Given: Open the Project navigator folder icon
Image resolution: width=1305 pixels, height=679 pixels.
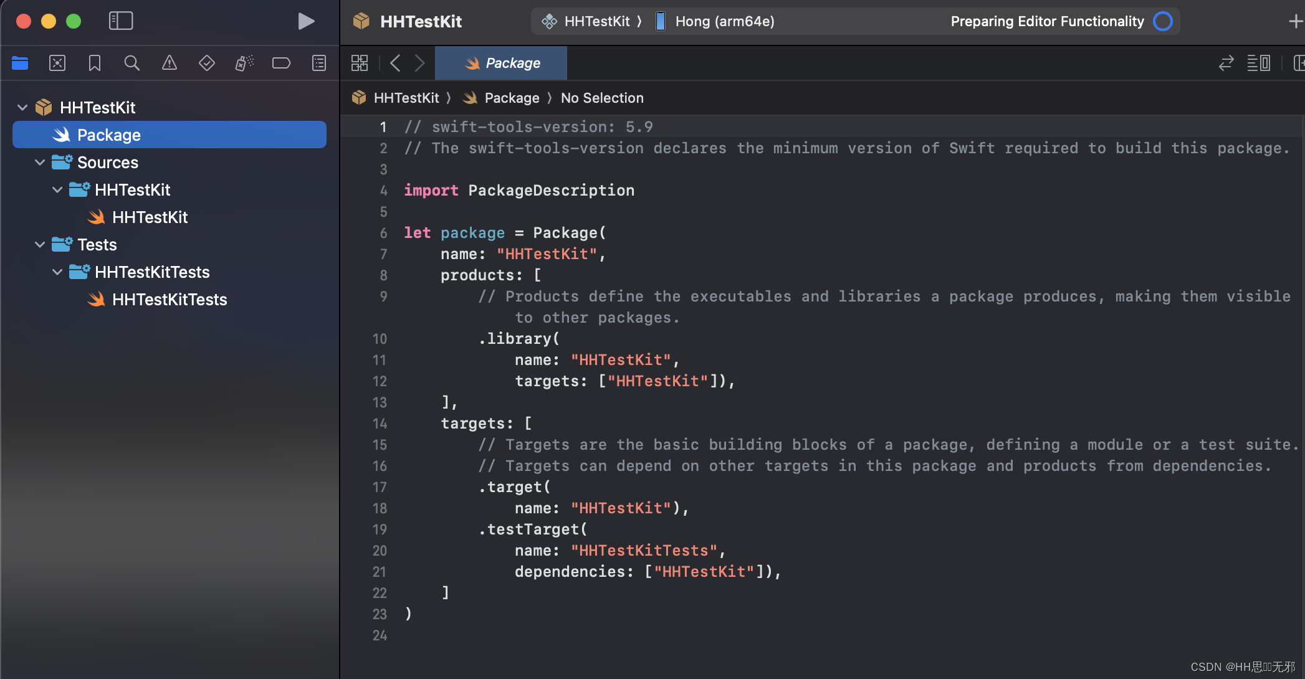Looking at the screenshot, I should pos(20,63).
